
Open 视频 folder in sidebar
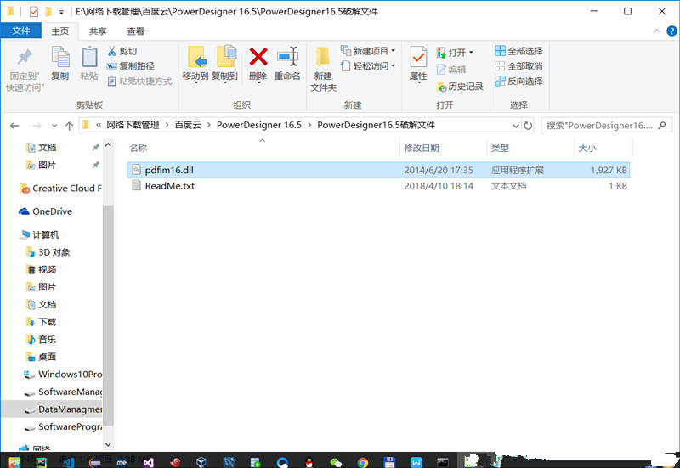click(x=42, y=269)
